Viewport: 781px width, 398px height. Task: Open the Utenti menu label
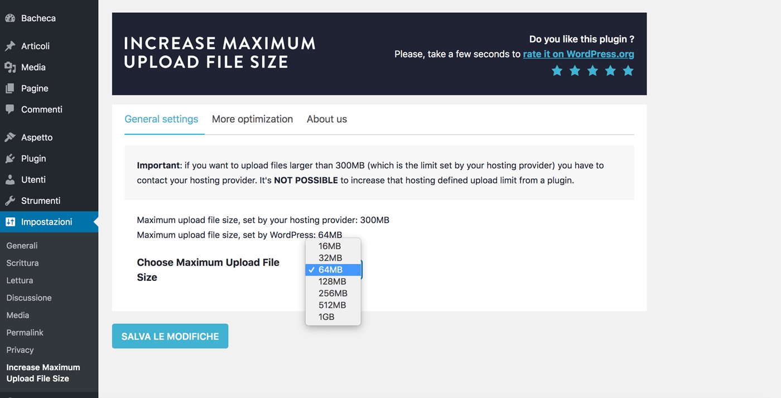[x=33, y=180]
